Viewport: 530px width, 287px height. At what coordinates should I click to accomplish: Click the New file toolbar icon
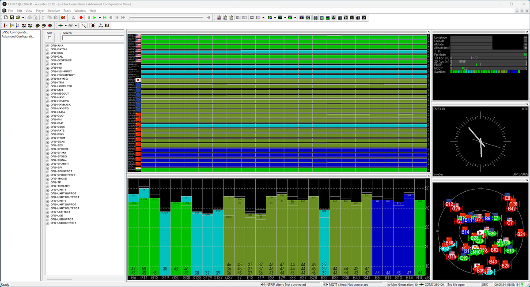6,18
